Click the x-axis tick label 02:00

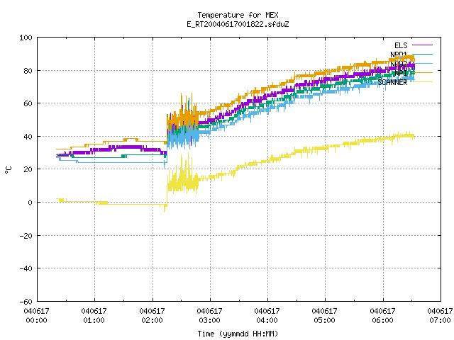point(152,320)
